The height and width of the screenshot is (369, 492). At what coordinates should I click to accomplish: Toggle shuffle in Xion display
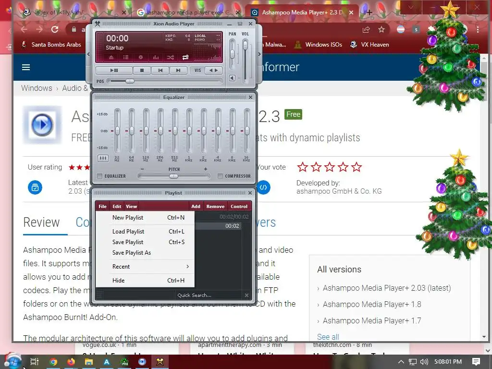171,57
